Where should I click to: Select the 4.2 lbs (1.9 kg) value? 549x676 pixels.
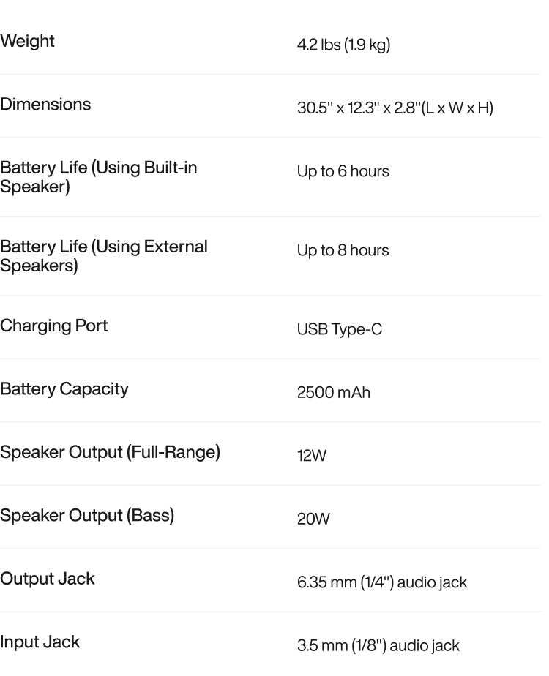point(343,45)
